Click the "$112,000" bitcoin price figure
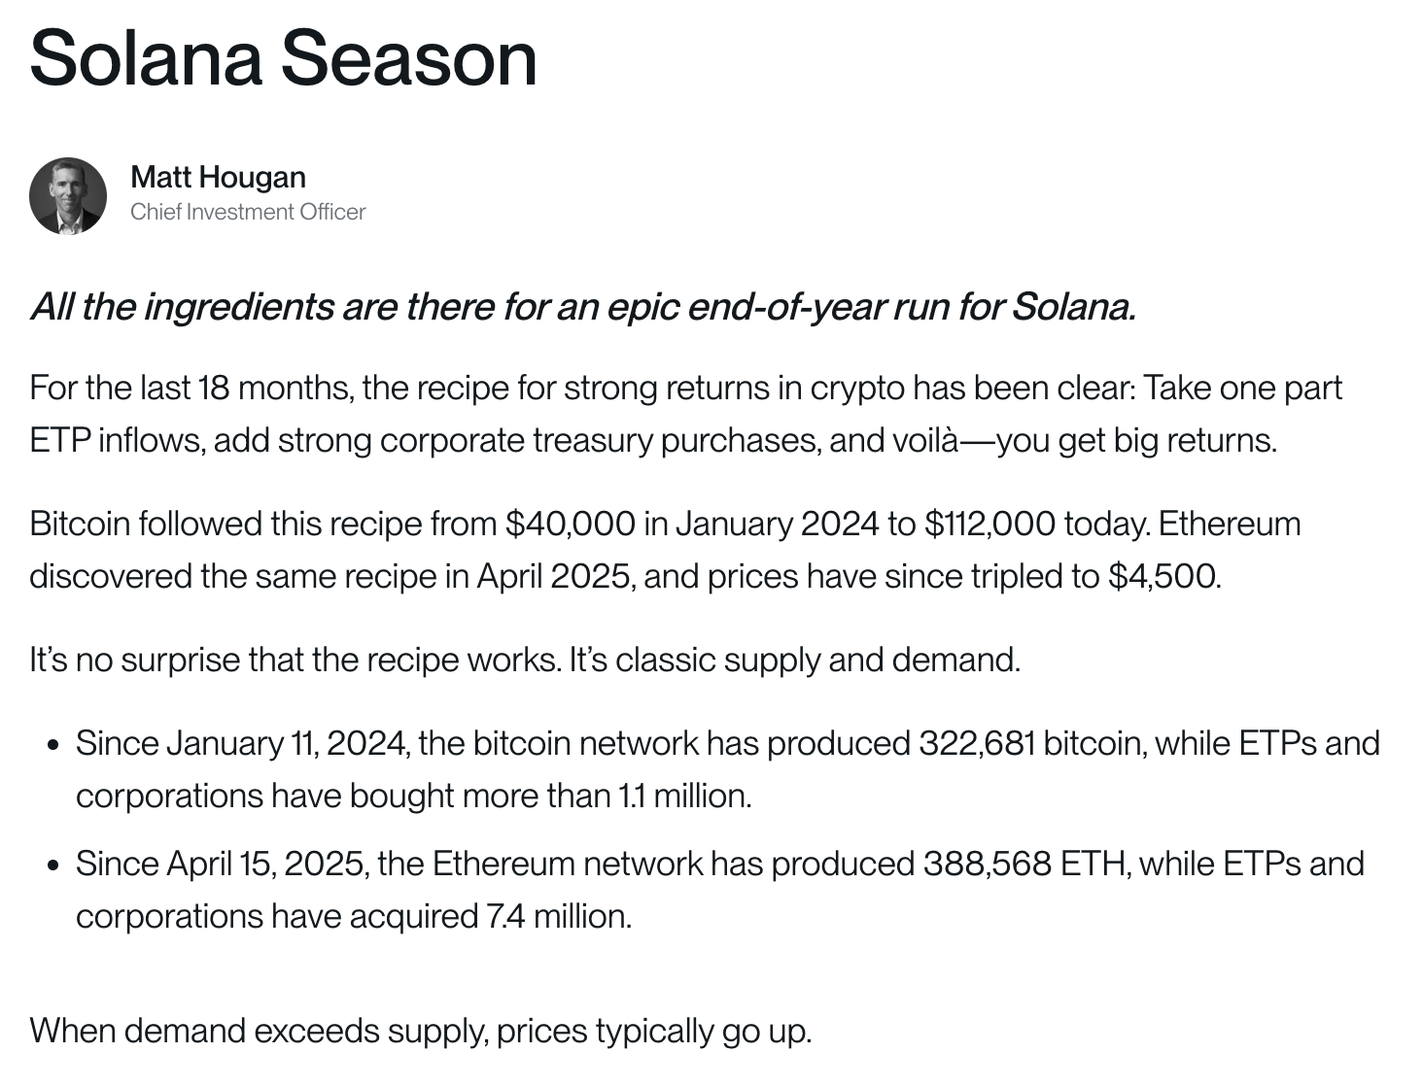Viewport: 1423px width, 1086px height. (989, 525)
